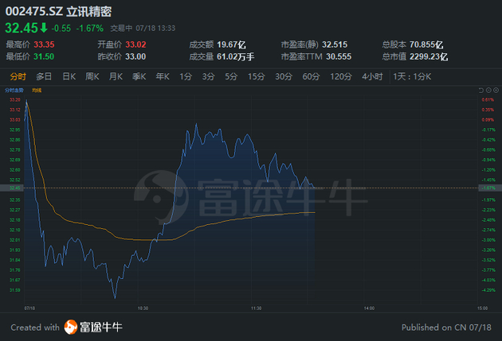502x341 pixels.
Task: Click the 15:00 time axis label
Action: pos(482,308)
